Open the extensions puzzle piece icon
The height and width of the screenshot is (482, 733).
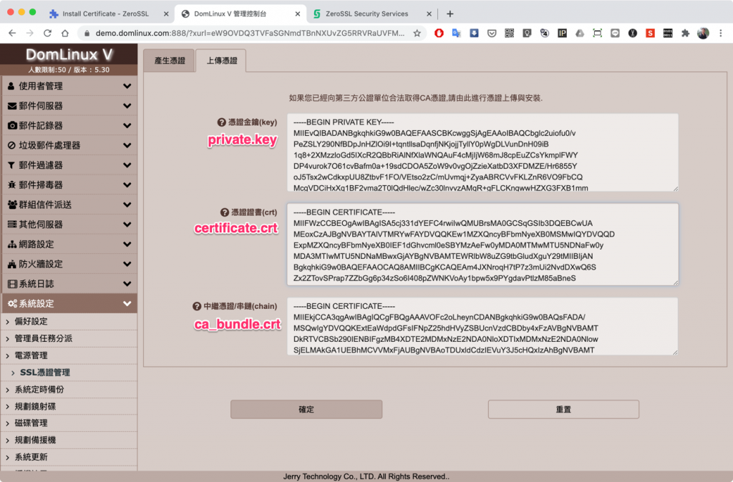686,33
